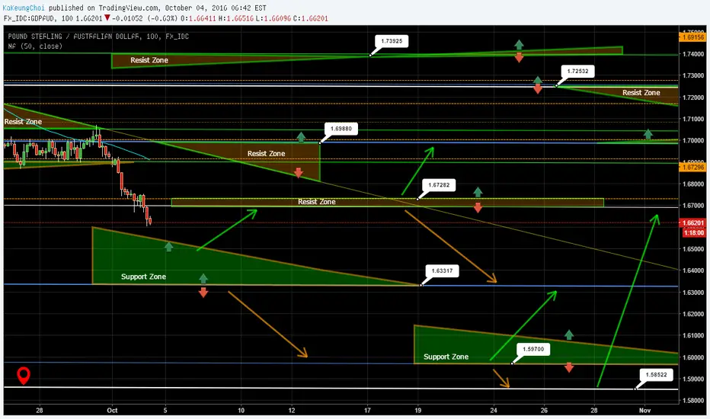Viewport: 710px width, 419px height.
Task: Click the 19 label on the date axis
Action: point(417,411)
